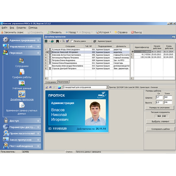Expand the Доступ sidebar section

(38, 121)
